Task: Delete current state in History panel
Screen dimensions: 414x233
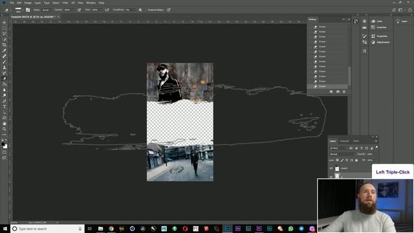Action: (343, 91)
